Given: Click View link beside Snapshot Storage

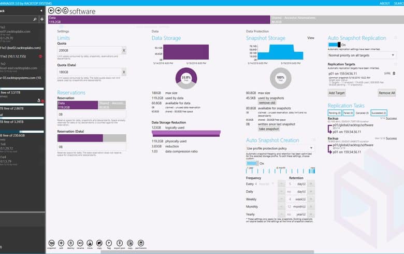Looking at the screenshot, I should (311, 38).
